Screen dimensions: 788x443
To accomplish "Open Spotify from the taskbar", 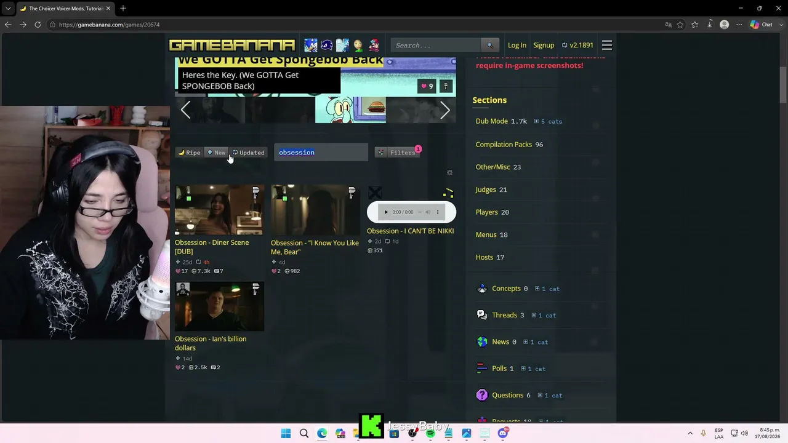I will point(430,433).
